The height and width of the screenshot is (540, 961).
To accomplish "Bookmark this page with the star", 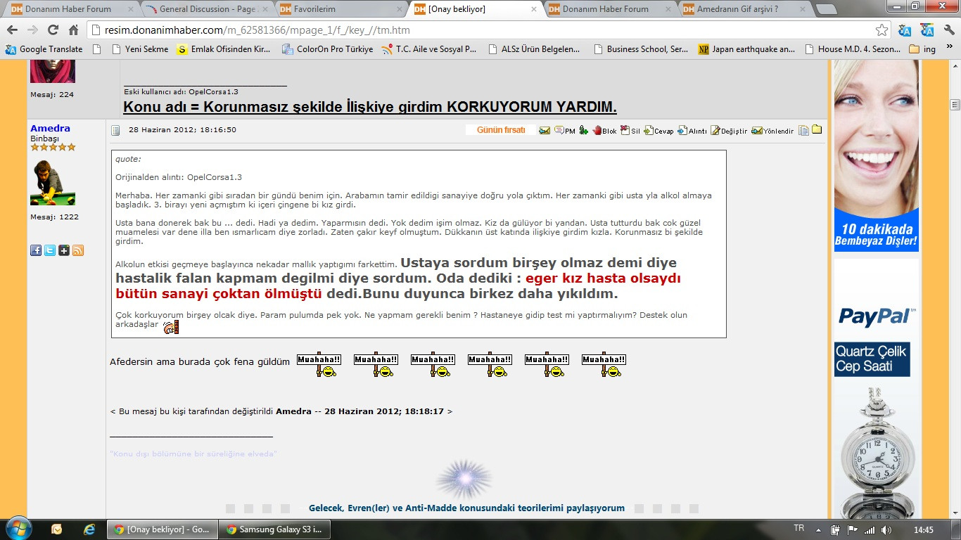I will [882, 30].
